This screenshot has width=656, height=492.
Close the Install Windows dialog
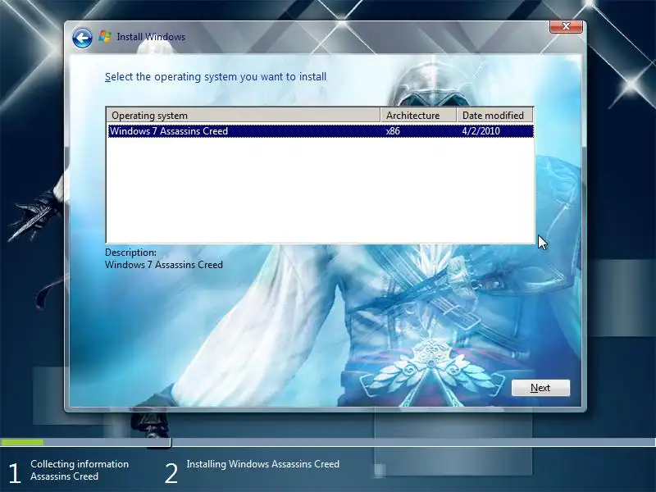click(x=566, y=26)
